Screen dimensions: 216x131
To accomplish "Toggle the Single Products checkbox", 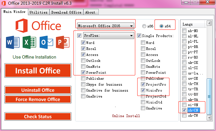I will (139, 36).
